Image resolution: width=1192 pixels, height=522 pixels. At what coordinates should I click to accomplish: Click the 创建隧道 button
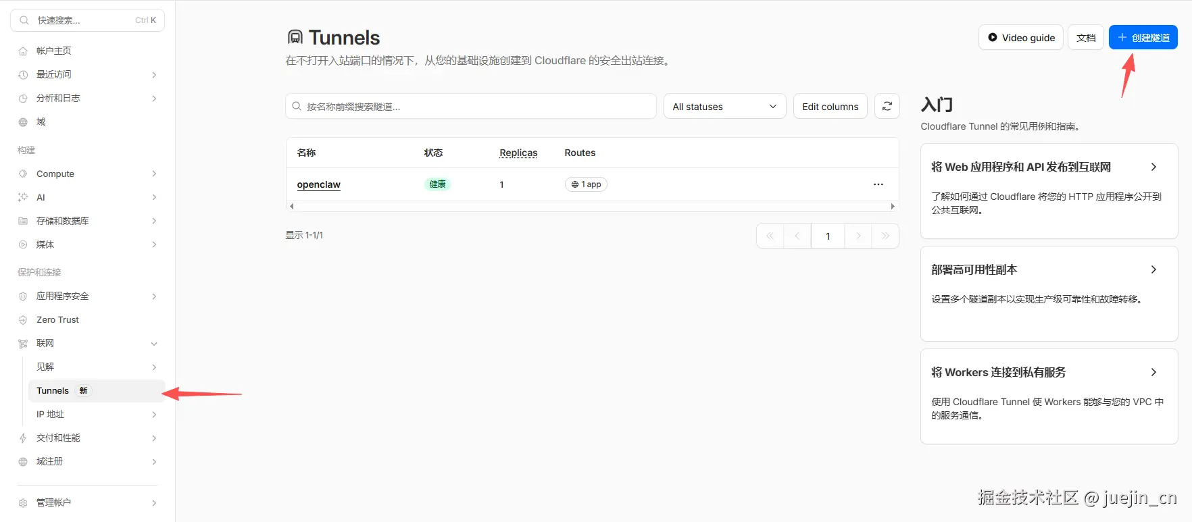point(1143,37)
